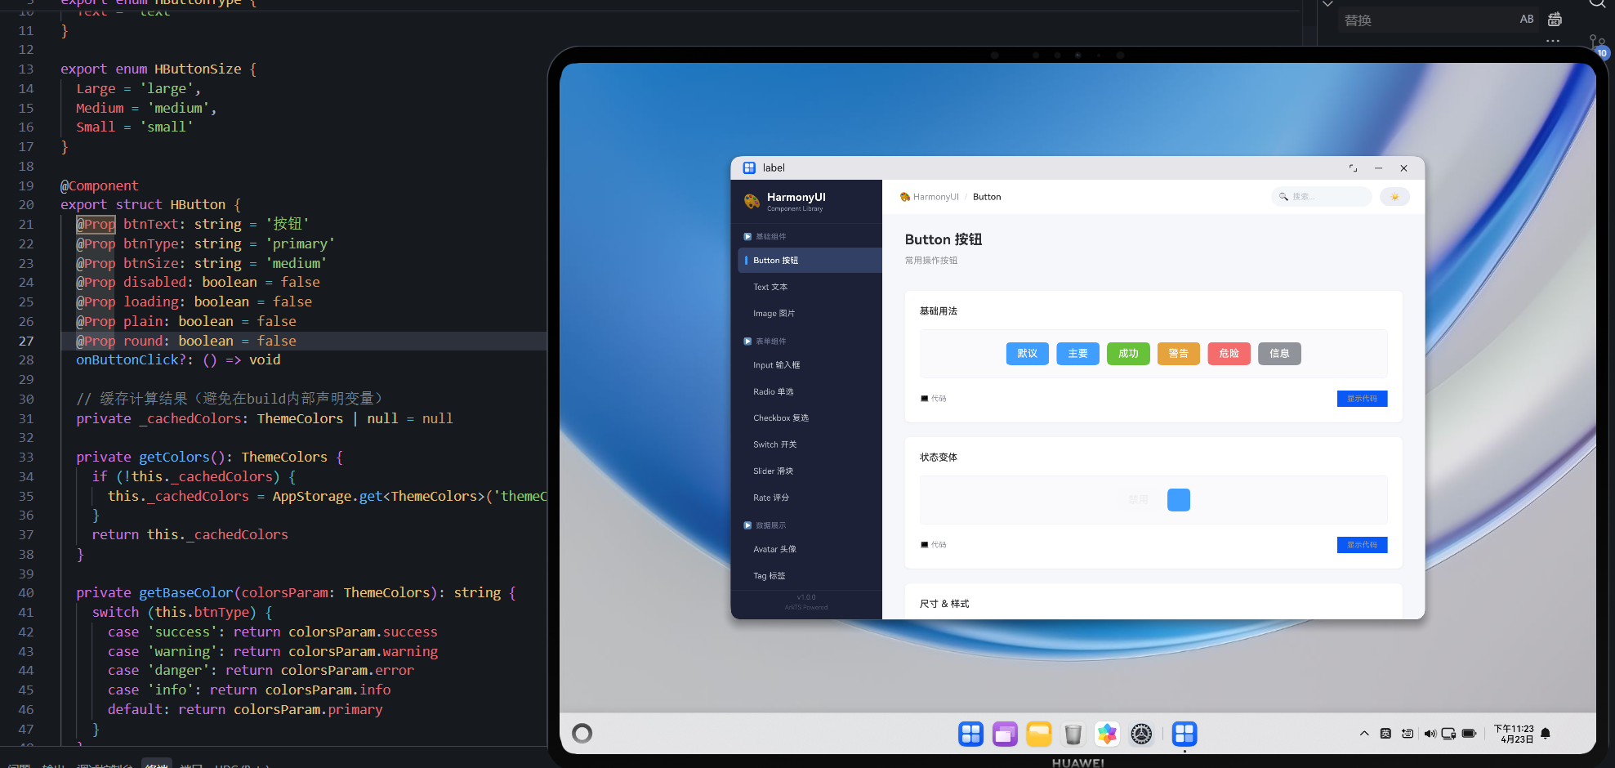This screenshot has width=1615, height=768.
Task: Open the Image 图片 sidebar item
Action: point(774,314)
